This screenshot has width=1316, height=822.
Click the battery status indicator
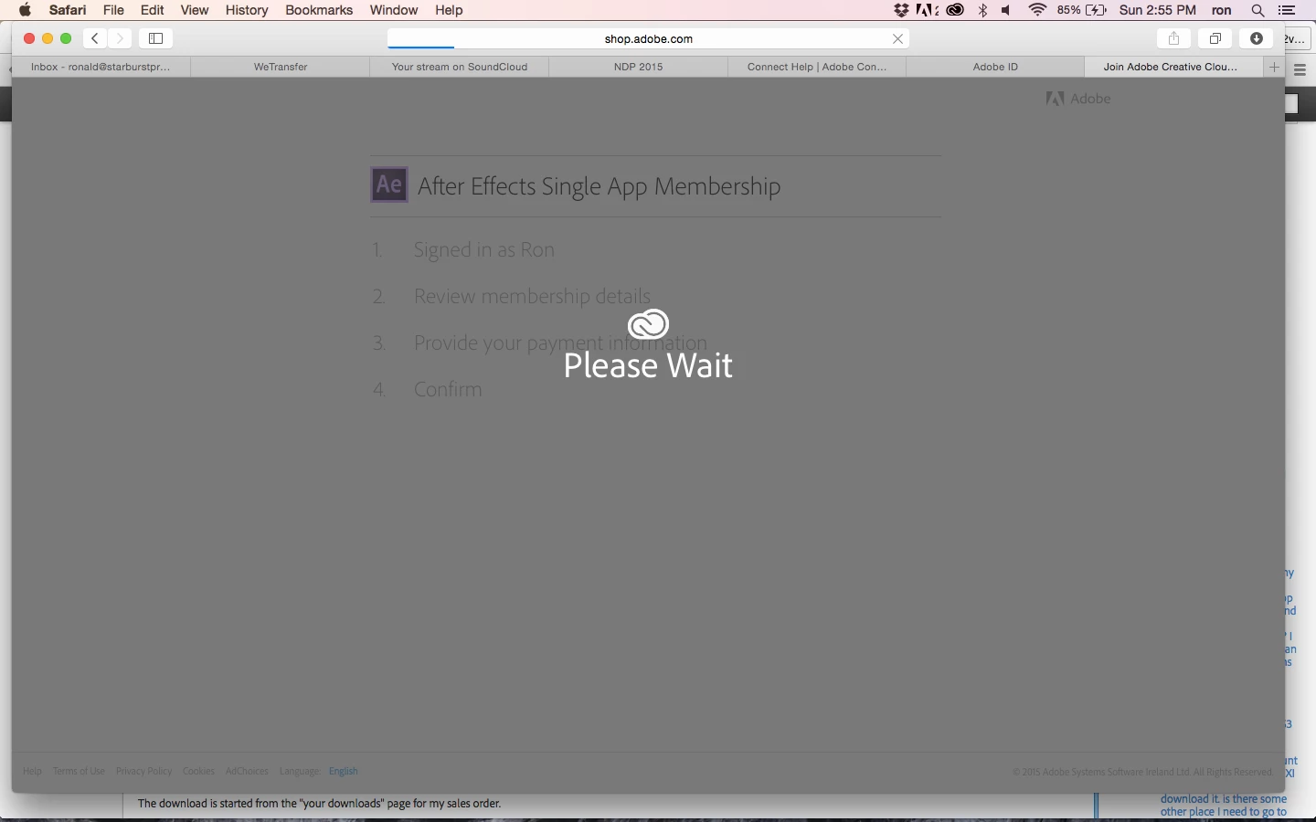click(1083, 10)
